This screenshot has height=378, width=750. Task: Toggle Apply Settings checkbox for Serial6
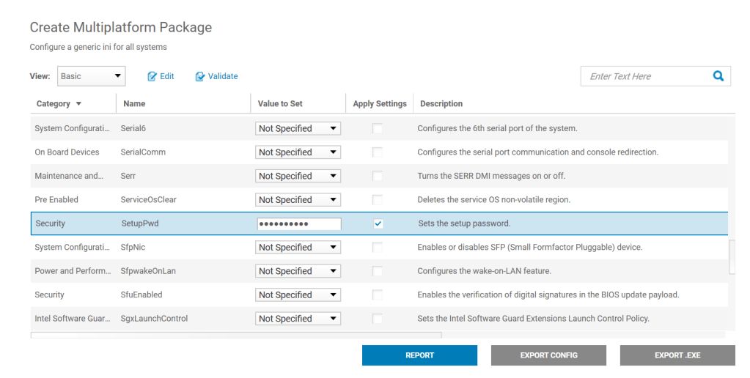coord(378,128)
